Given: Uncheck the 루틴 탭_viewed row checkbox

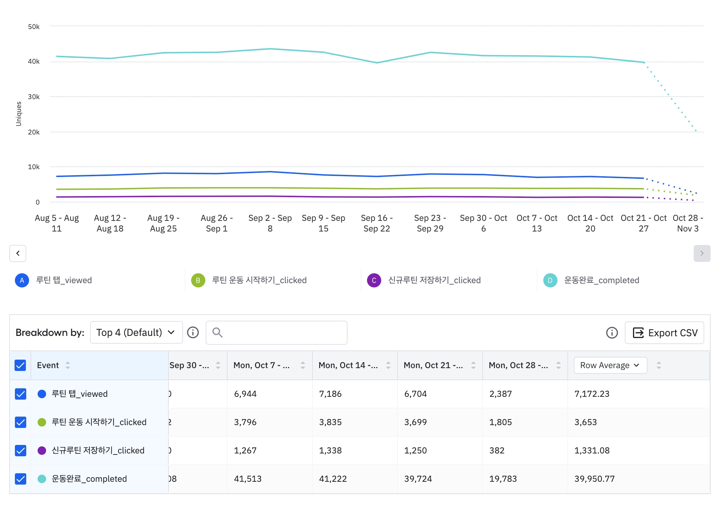Looking at the screenshot, I should 21,394.
